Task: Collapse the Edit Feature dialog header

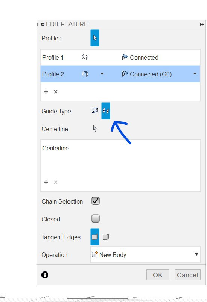Action: [43, 25]
